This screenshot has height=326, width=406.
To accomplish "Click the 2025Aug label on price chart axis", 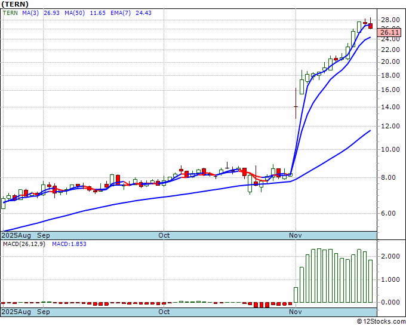I will point(16,236).
